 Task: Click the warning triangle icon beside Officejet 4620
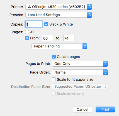pos(29,7)
